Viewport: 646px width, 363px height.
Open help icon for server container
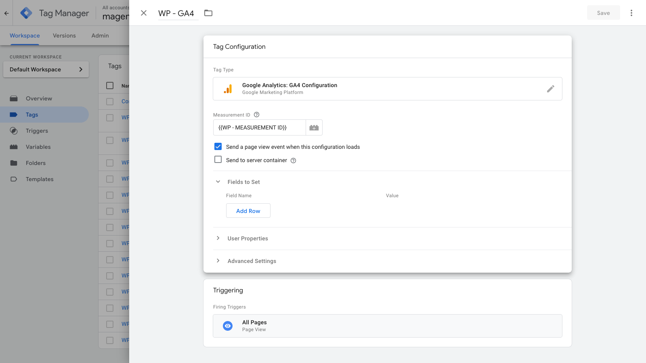click(x=294, y=161)
